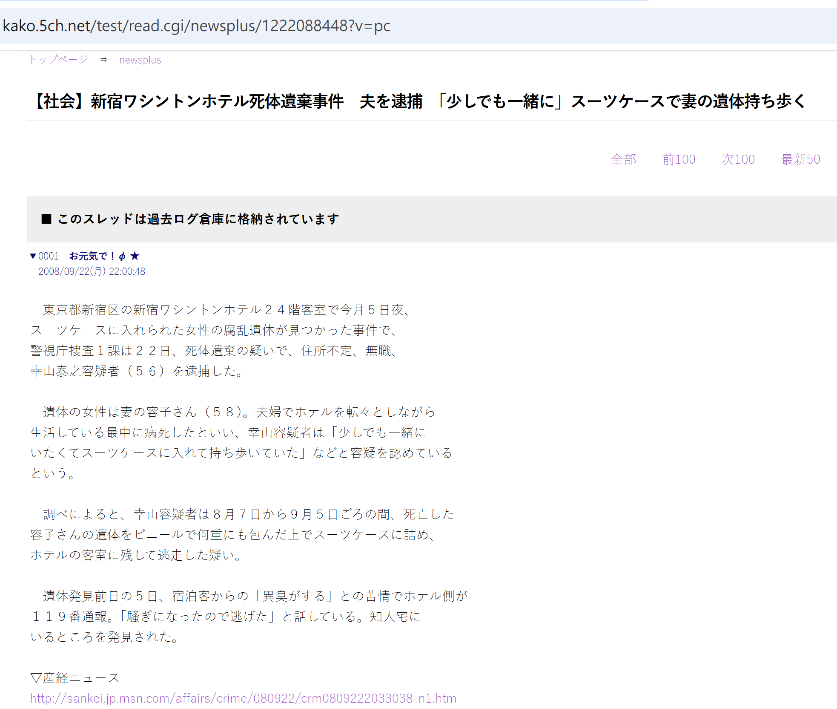Go to previous posts with 前100
This screenshot has height=709, width=837.
[x=679, y=159]
